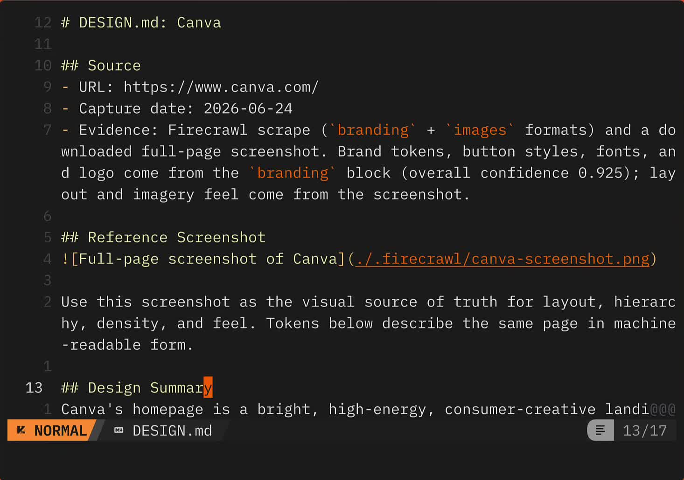
Task: Click the '# DESIGN.md: Canva' heading
Action: pyautogui.click(x=141, y=22)
